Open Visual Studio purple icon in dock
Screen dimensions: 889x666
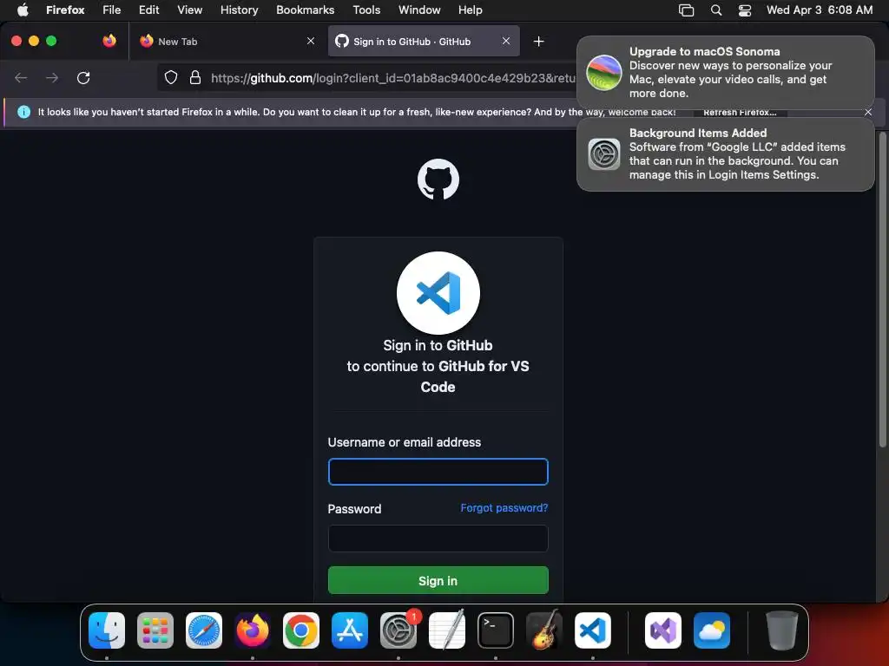click(663, 630)
